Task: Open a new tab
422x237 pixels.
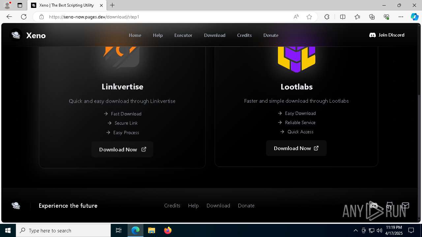Action: [x=112, y=5]
